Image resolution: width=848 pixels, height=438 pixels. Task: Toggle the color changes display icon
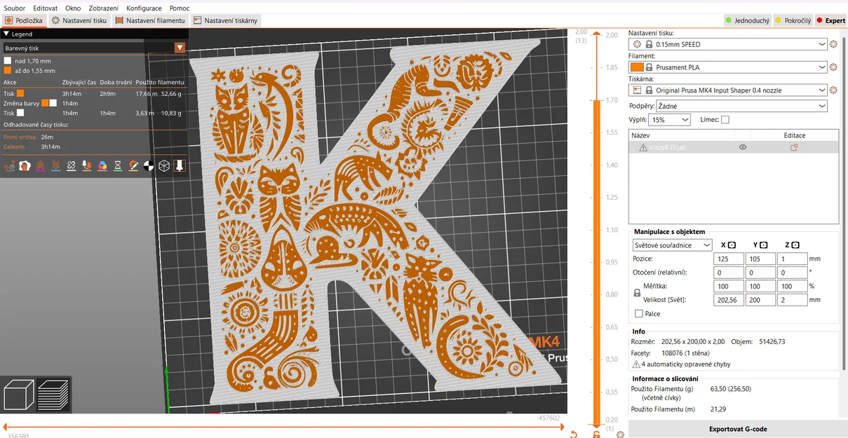[x=102, y=166]
